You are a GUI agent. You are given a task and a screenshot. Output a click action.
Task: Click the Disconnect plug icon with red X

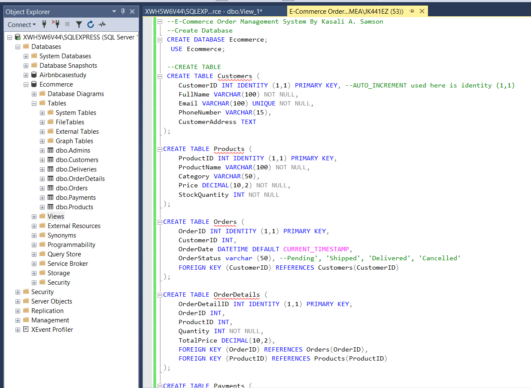(x=56, y=24)
